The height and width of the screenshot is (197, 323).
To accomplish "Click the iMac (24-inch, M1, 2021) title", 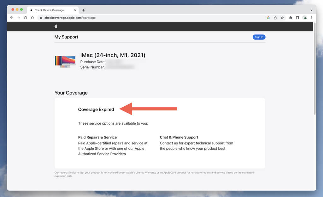I will click(x=113, y=55).
